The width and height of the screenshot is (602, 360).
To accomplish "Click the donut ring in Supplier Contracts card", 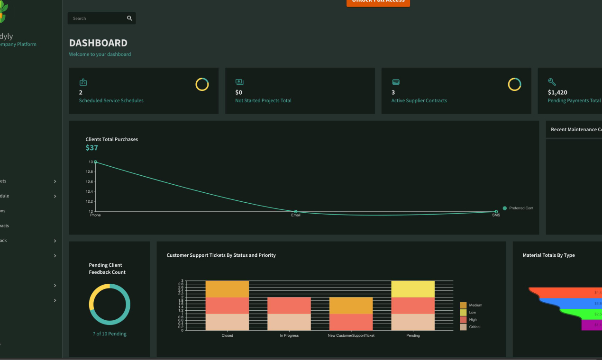I will 514,84.
